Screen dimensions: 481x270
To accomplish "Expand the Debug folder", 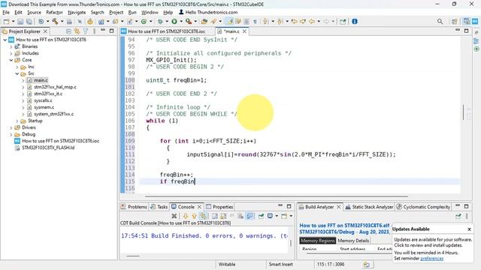I will tap(11, 134).
